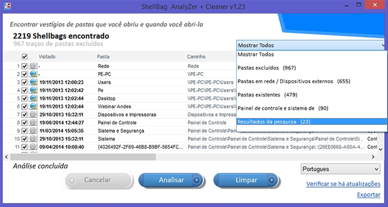This screenshot has height=207, width=388.
Task: Select the date 09/04/2014 10:08:40
Action: 62,147
